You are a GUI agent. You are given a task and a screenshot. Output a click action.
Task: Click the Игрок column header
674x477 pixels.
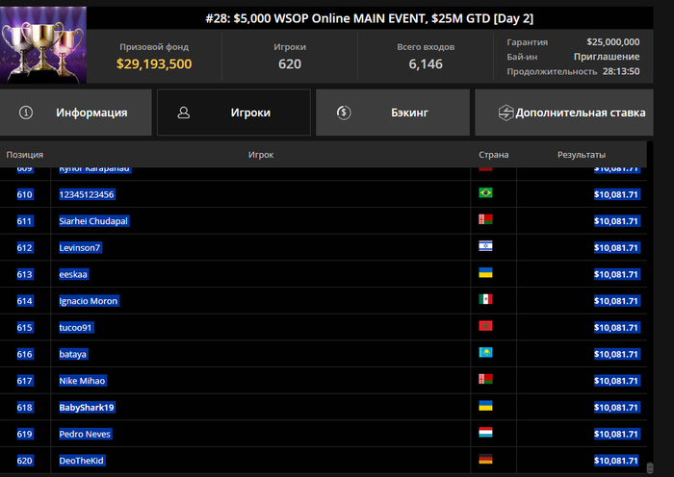261,155
